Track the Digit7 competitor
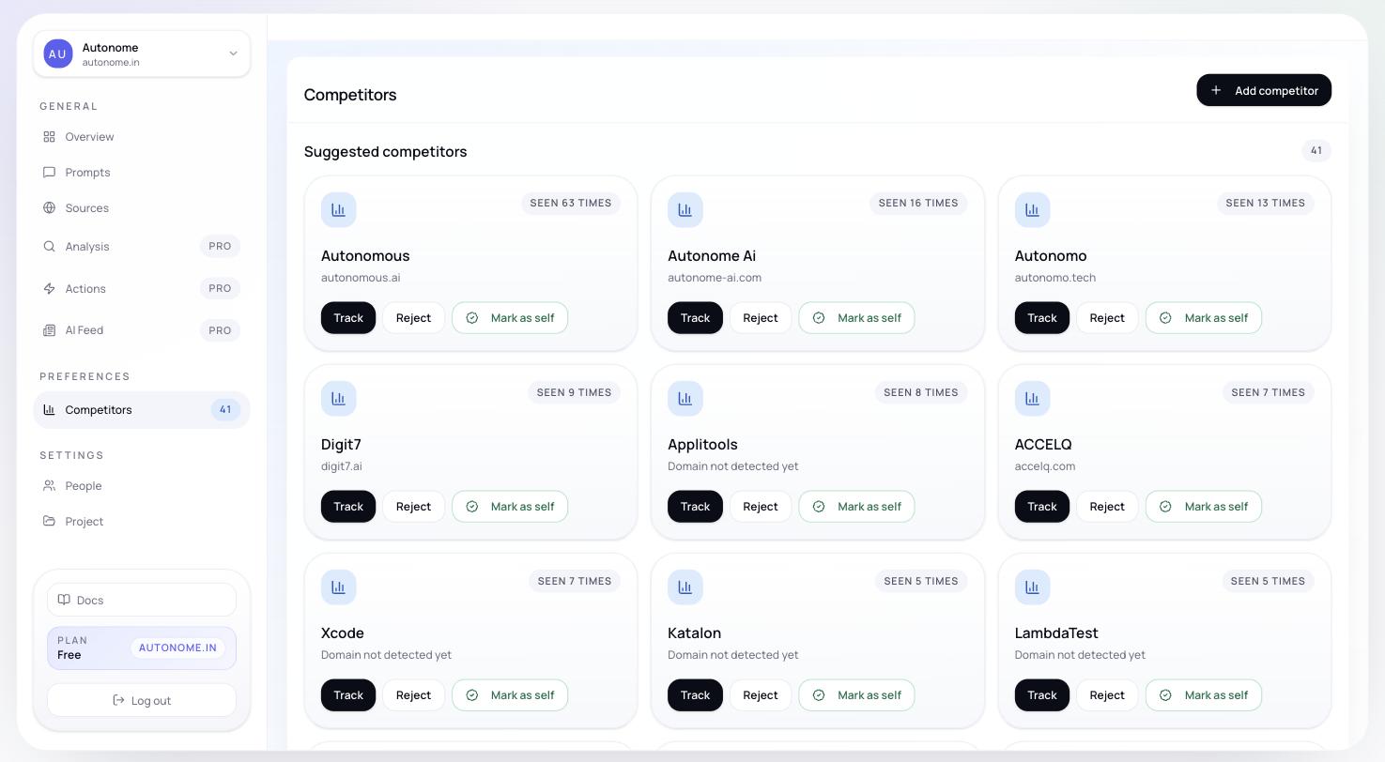This screenshot has width=1385, height=762. (x=348, y=507)
